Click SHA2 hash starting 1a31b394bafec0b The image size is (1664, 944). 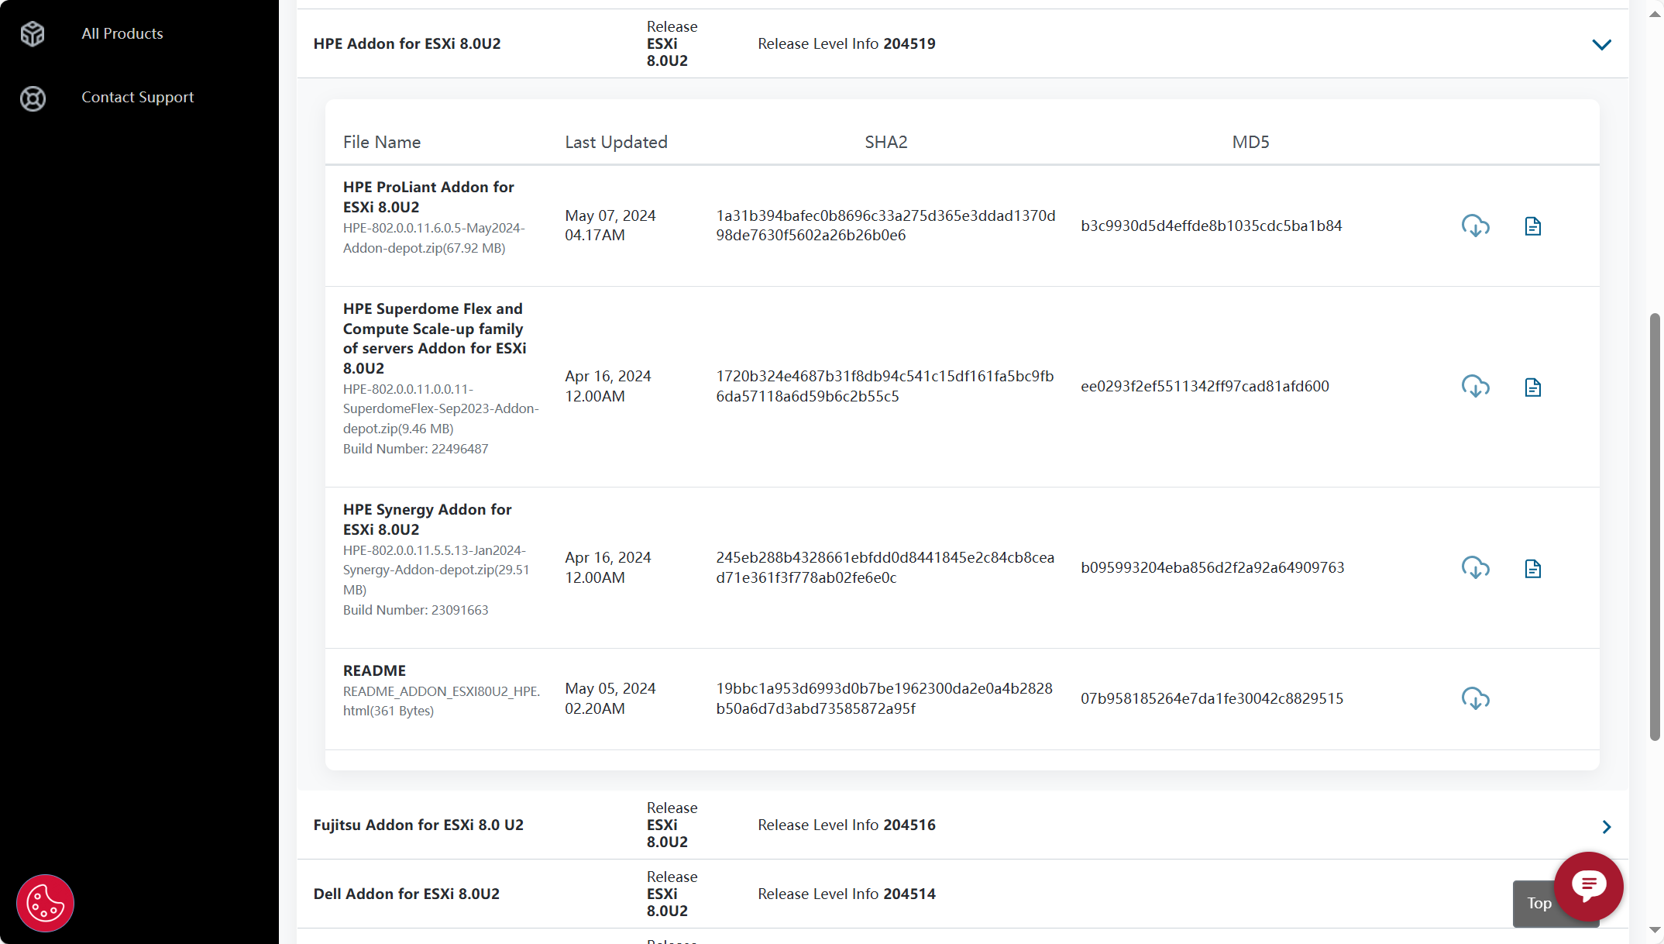tap(885, 226)
